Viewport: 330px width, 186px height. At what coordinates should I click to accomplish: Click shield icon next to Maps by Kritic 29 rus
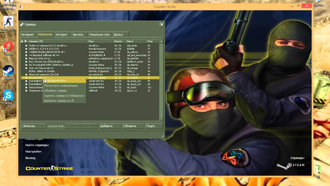click(x=26, y=58)
